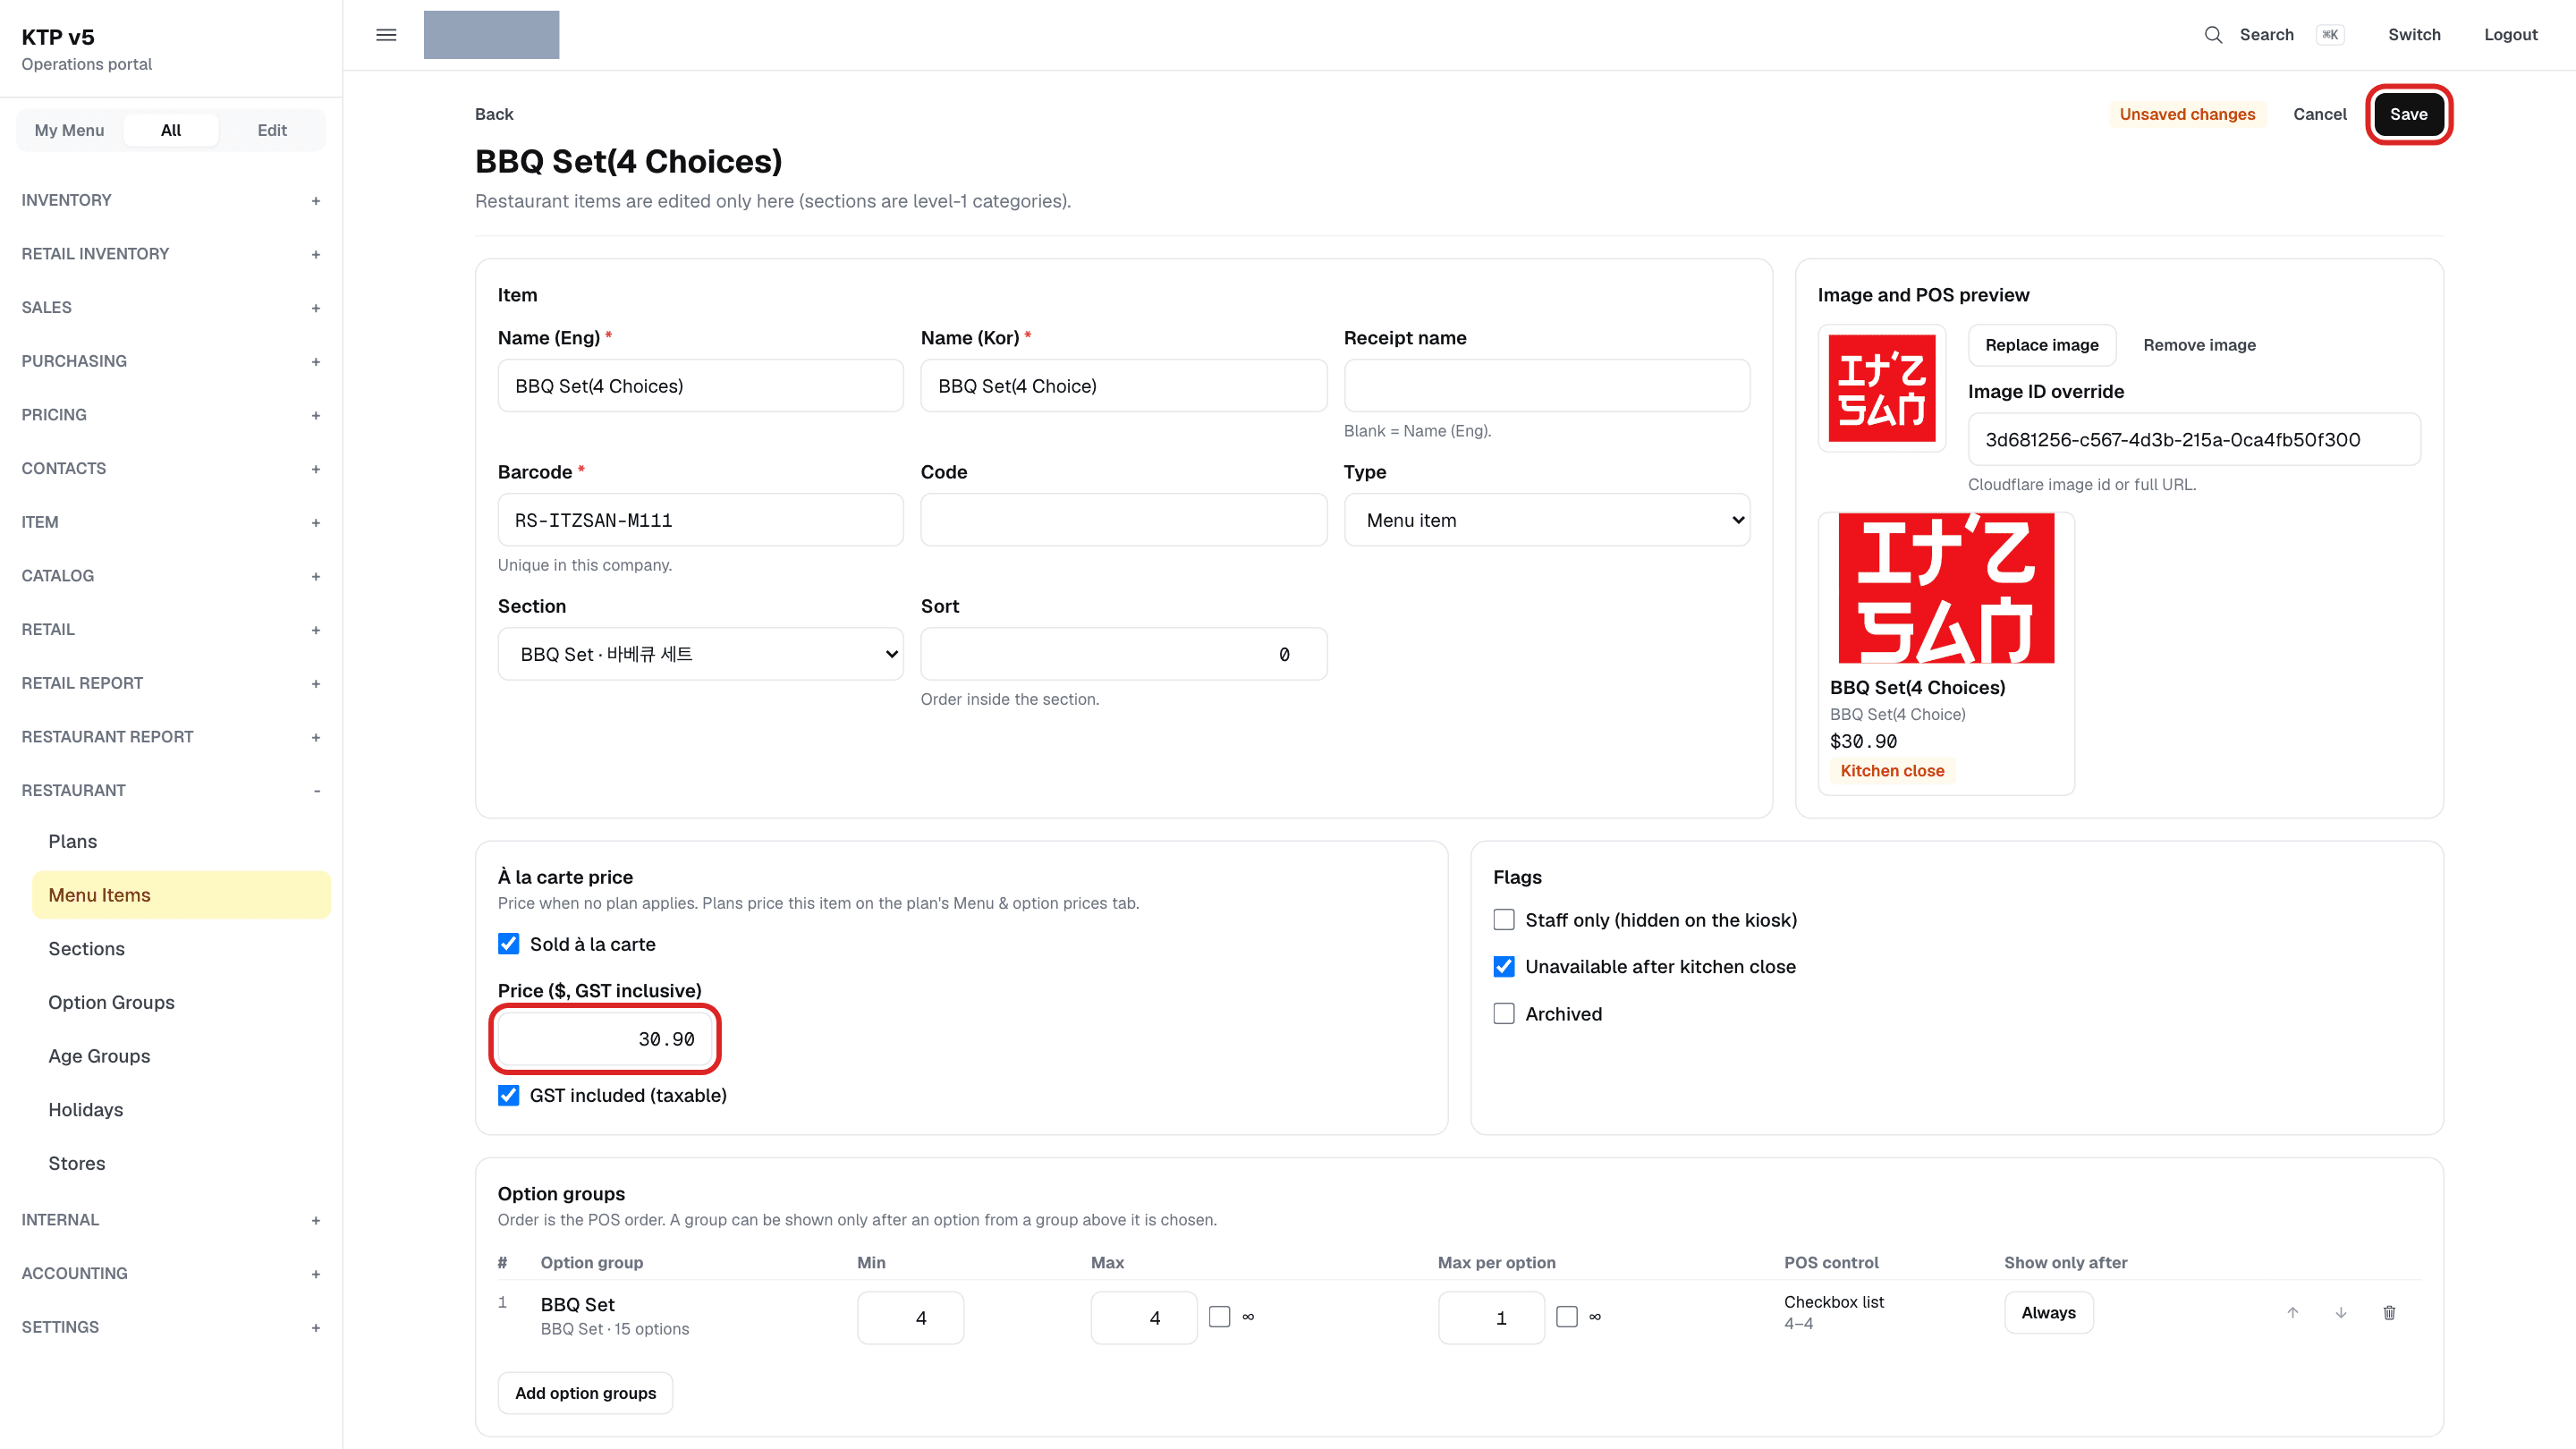Click Cancel to discard changes

point(2319,114)
